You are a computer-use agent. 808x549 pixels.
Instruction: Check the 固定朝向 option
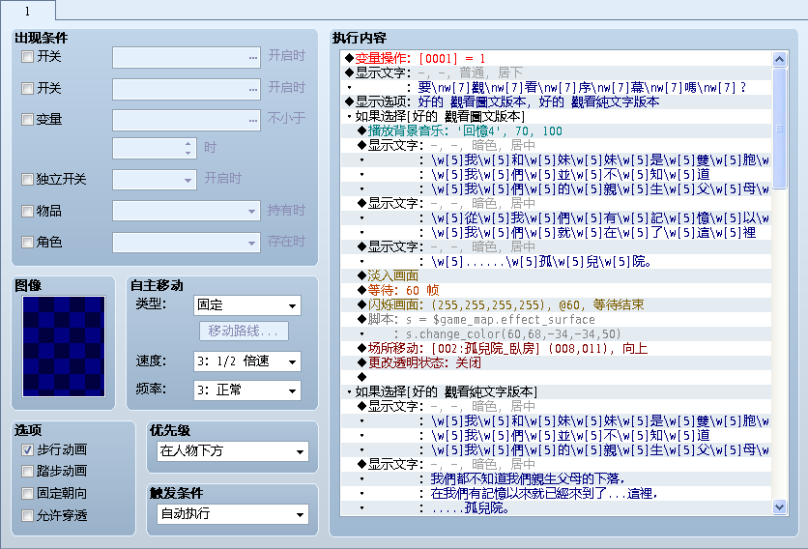(27, 493)
